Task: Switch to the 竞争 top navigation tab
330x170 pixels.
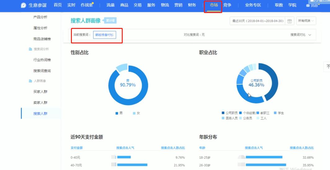Action: (x=227, y=5)
